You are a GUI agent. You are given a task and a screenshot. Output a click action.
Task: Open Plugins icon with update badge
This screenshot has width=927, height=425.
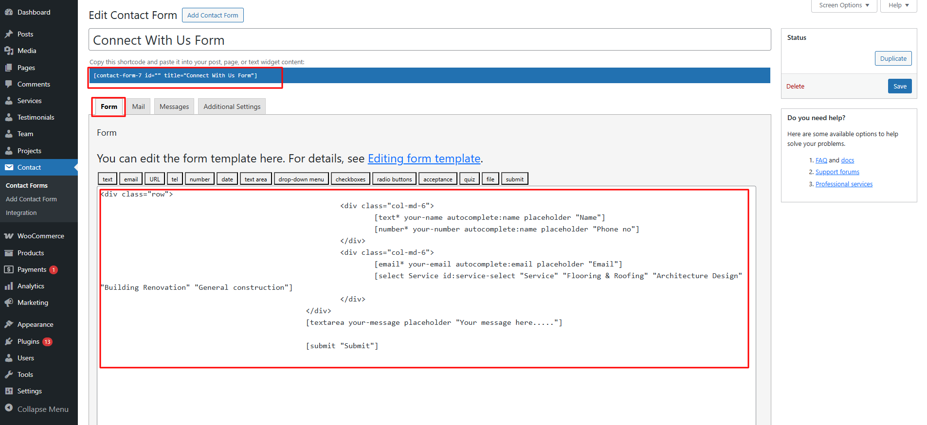click(9, 341)
